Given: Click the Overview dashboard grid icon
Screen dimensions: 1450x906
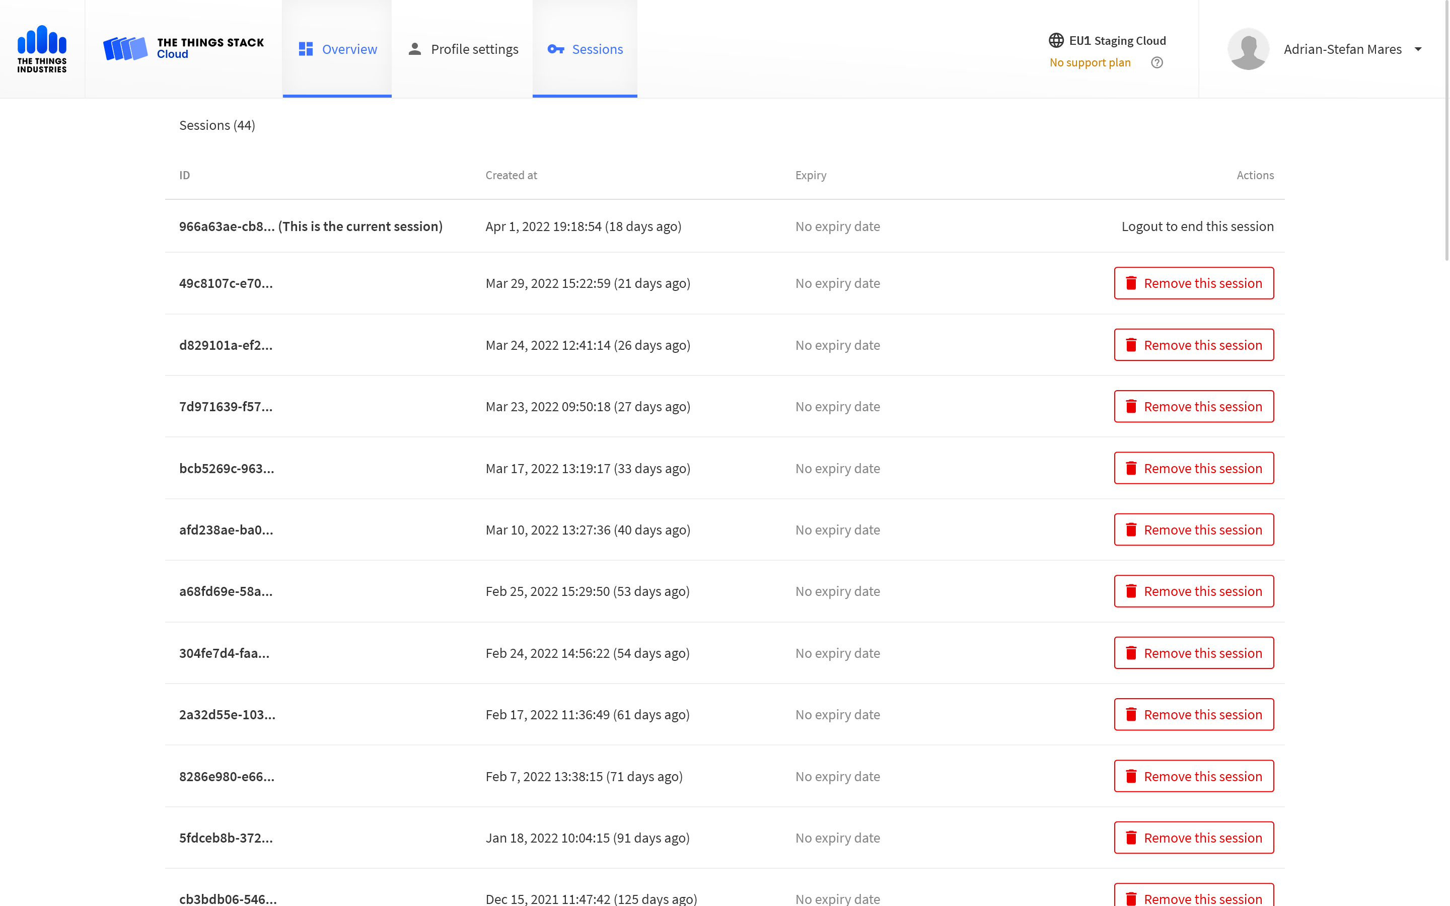Looking at the screenshot, I should (306, 49).
